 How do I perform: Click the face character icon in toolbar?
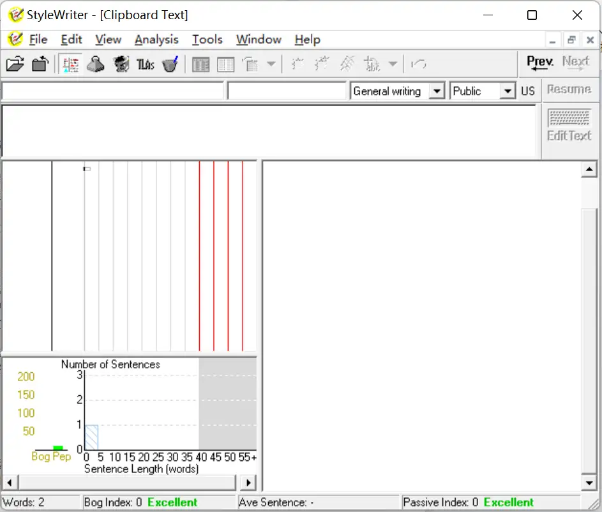121,64
